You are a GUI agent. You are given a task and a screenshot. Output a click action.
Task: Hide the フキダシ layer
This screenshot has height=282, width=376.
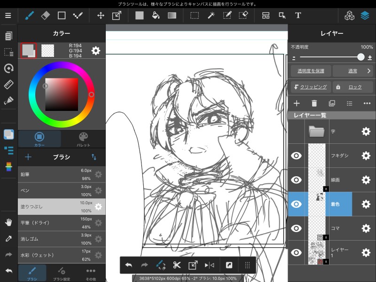point(297,156)
